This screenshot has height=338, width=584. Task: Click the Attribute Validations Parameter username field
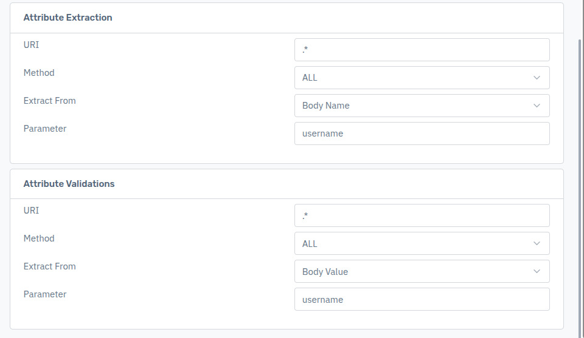coord(422,299)
